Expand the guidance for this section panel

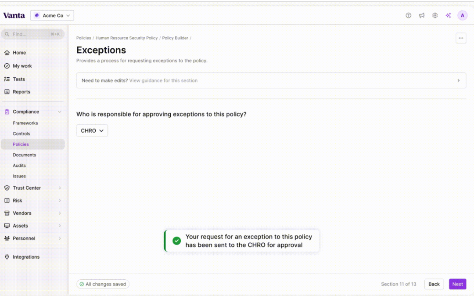[x=459, y=81]
